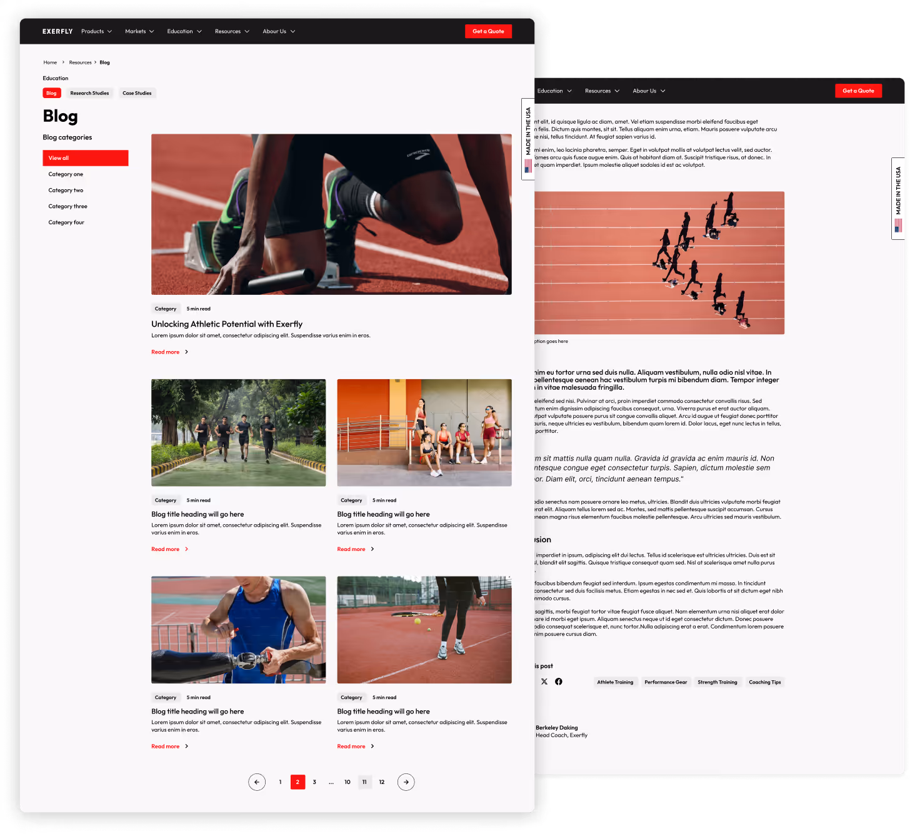Open runners in park blog thumbnail
Image resolution: width=910 pixels, height=834 pixels.
[x=238, y=433]
